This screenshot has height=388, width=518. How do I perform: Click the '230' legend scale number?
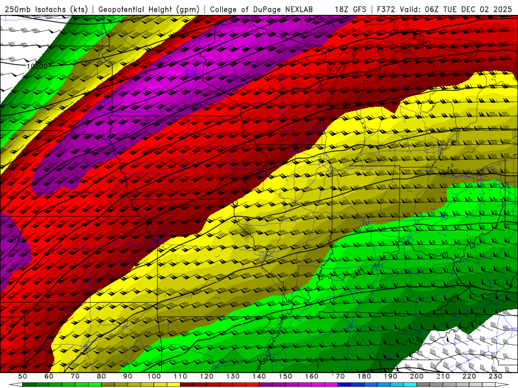point(495,376)
